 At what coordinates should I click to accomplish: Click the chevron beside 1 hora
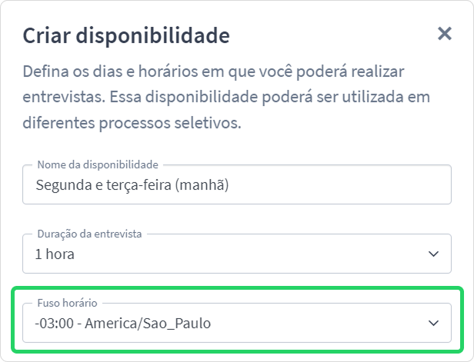433,254
